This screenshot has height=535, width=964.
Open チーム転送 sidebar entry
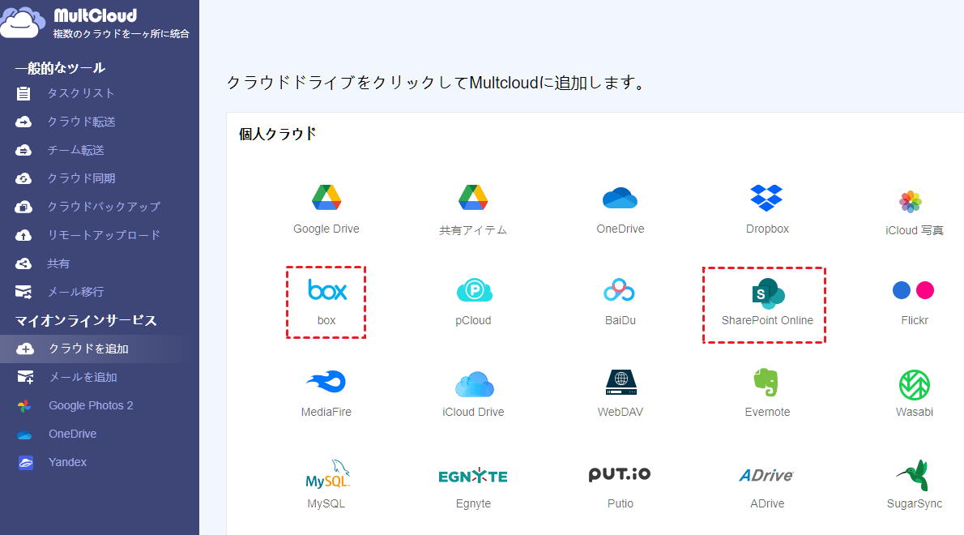pyautogui.click(x=75, y=150)
